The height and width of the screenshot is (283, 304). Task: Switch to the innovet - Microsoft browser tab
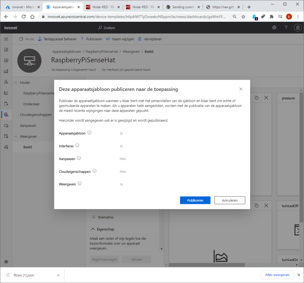[x=23, y=7]
